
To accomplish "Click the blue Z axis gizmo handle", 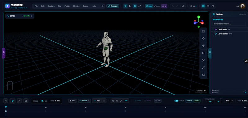I will click(195, 23).
